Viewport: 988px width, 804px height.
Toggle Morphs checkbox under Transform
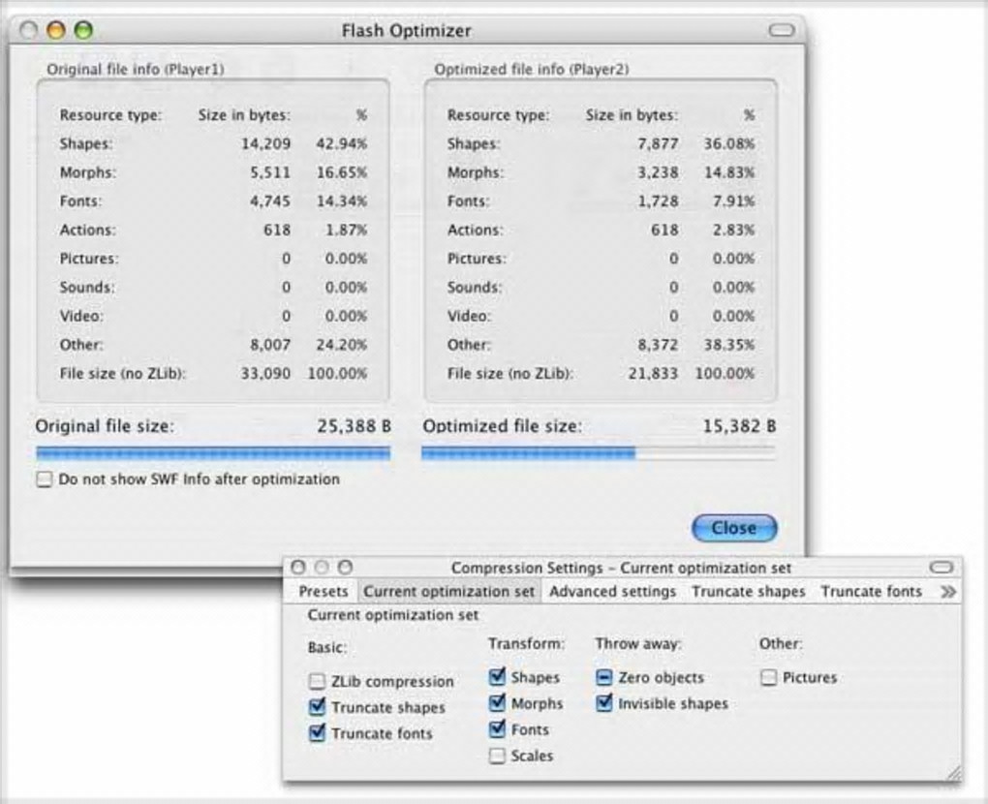497,703
